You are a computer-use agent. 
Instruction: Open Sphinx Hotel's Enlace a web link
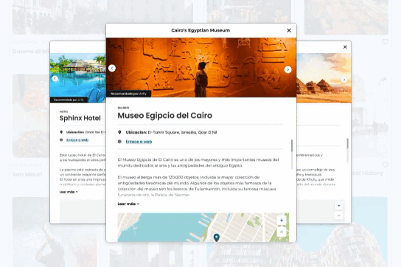click(77, 140)
